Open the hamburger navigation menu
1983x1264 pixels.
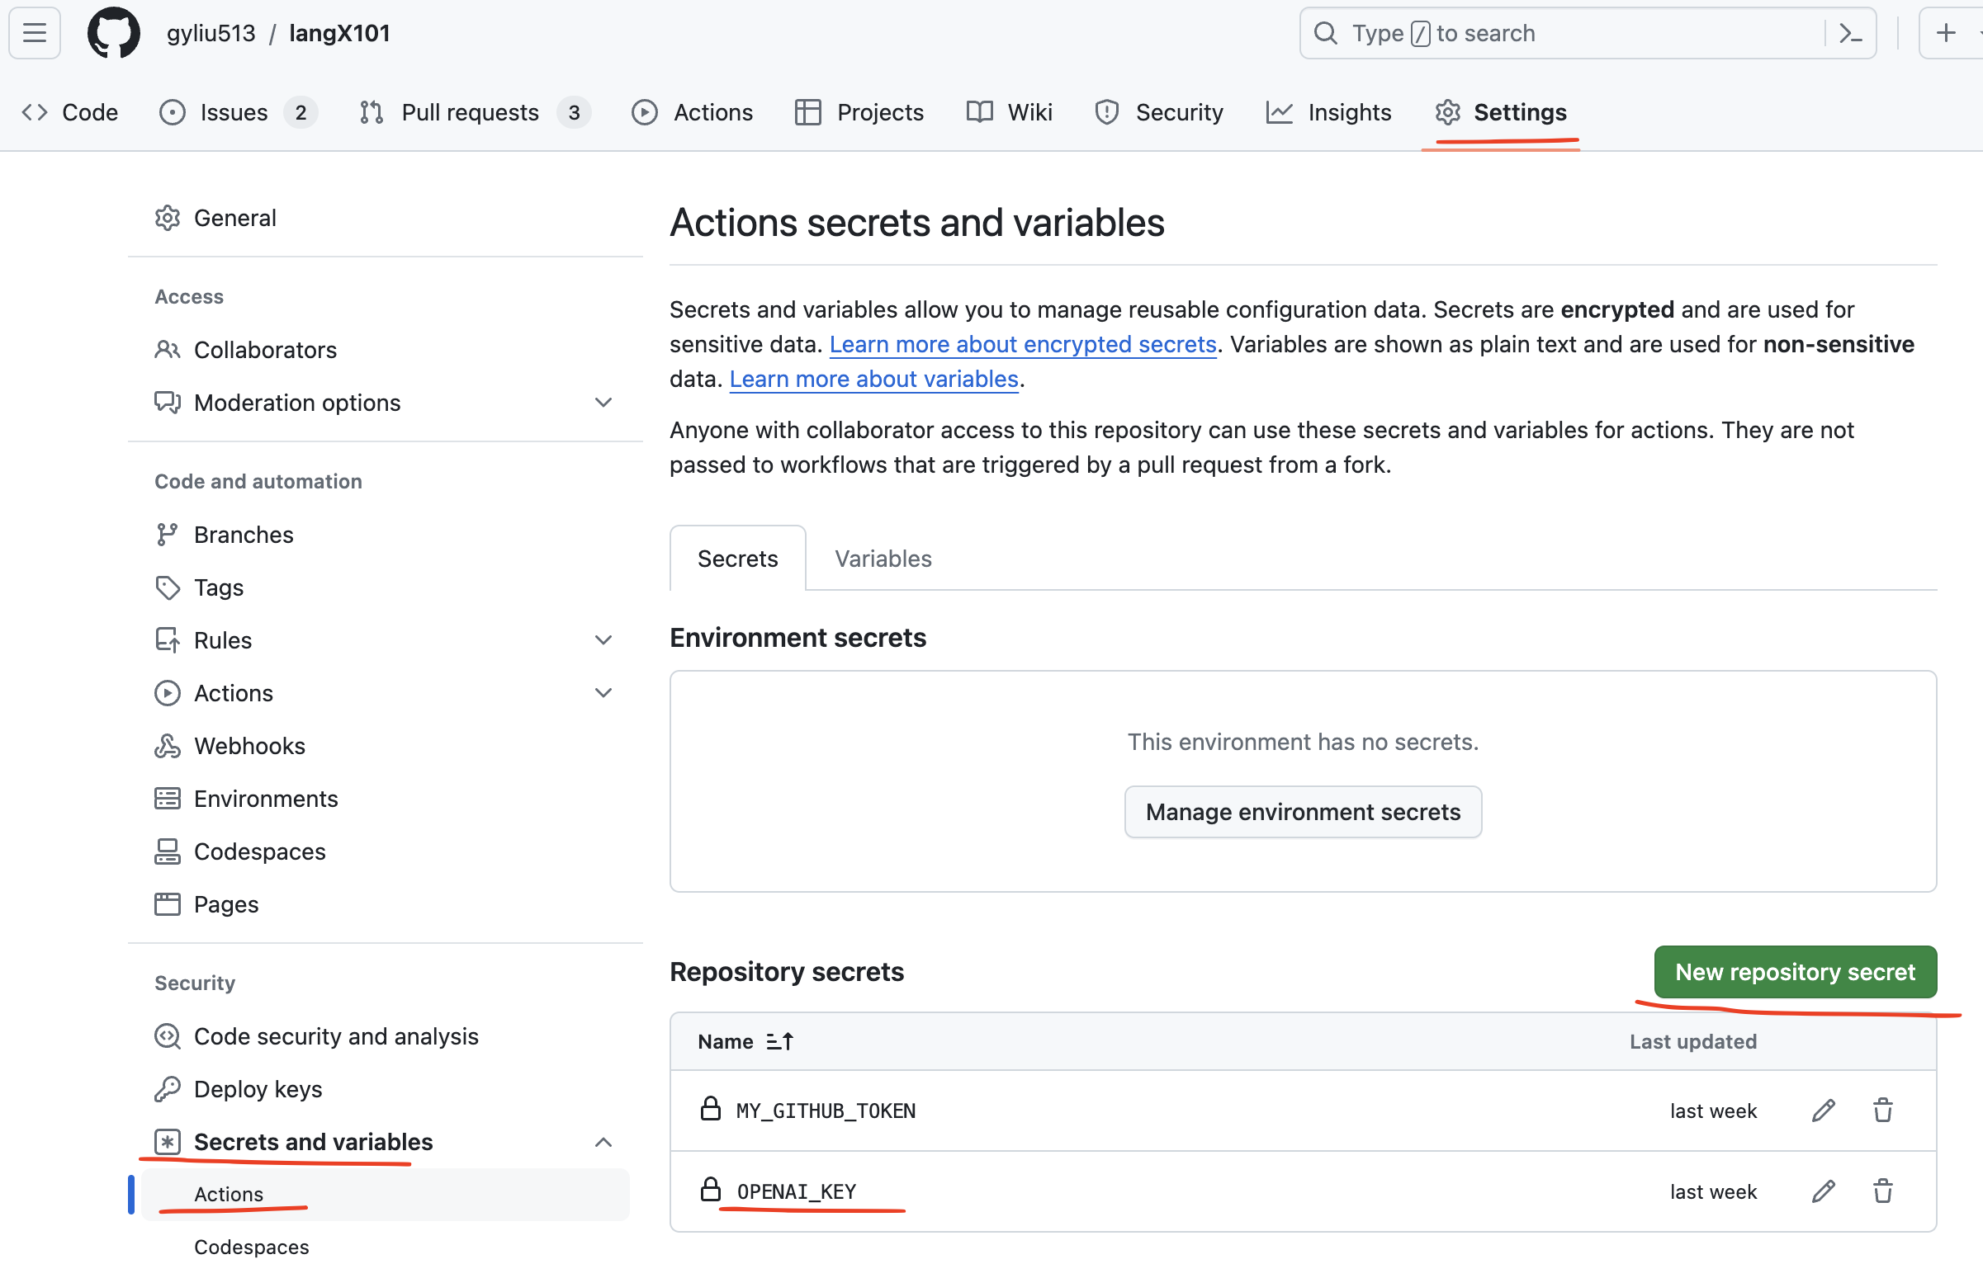pyautogui.click(x=35, y=33)
